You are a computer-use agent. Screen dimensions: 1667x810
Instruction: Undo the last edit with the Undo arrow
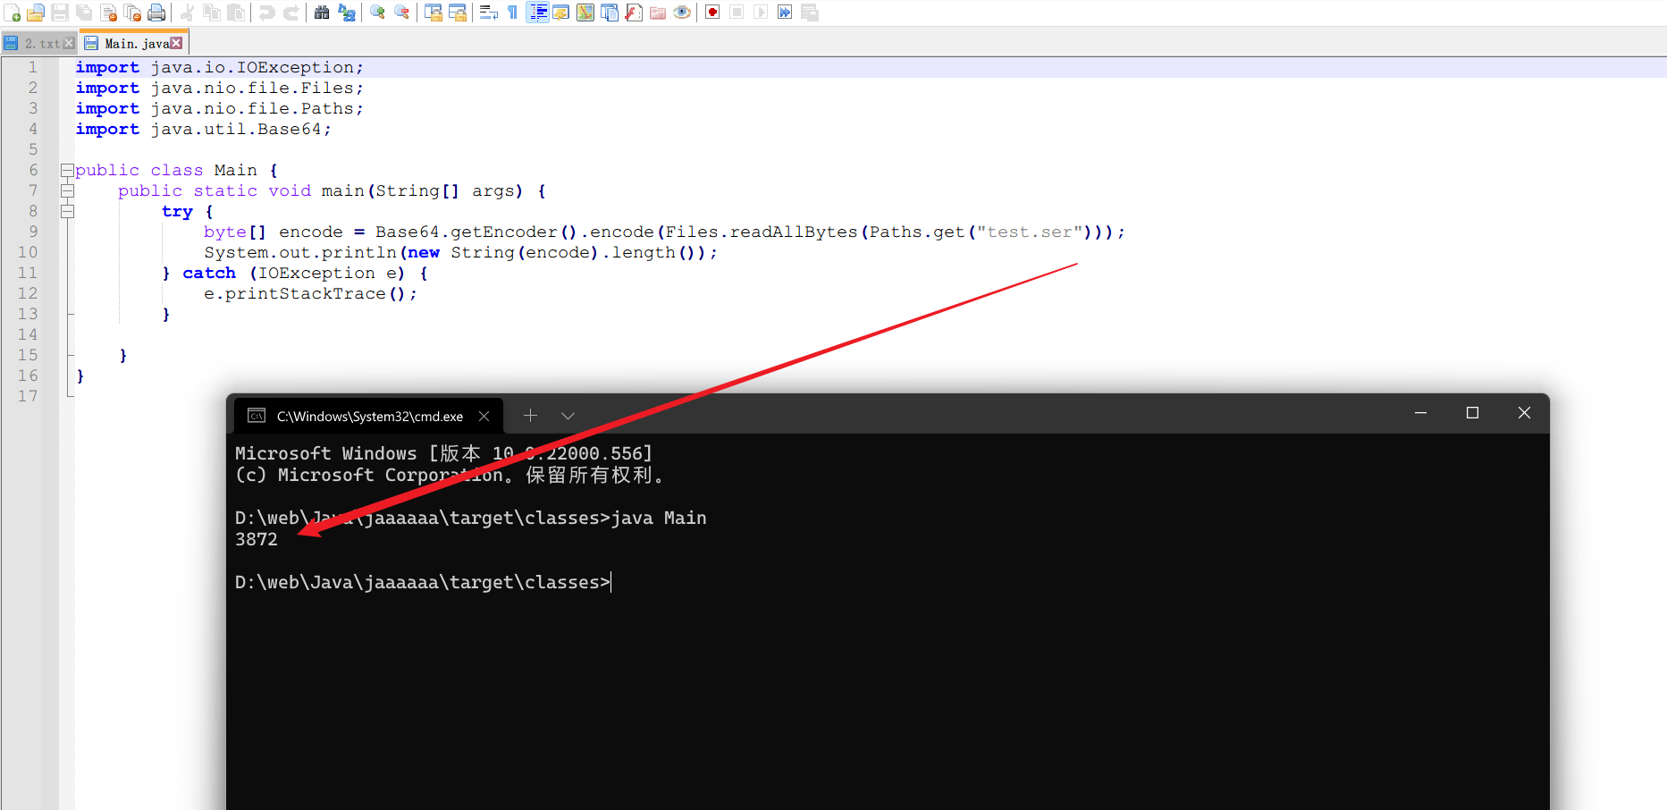click(267, 13)
